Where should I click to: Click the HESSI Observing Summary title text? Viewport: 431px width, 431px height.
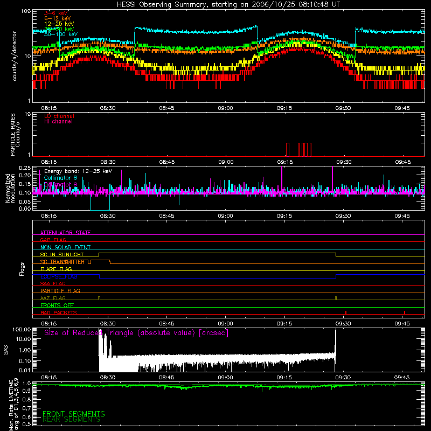tap(228, 5)
